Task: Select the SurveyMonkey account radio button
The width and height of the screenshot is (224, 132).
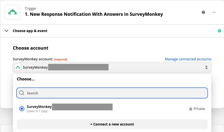Action: pos(22,109)
